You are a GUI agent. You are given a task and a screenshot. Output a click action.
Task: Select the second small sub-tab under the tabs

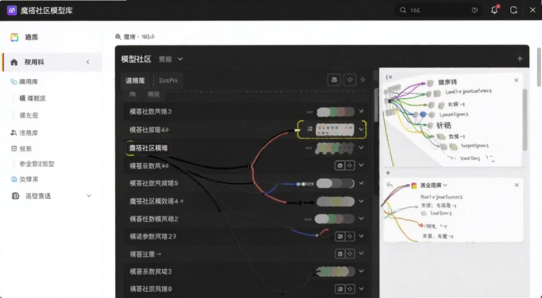(154, 94)
